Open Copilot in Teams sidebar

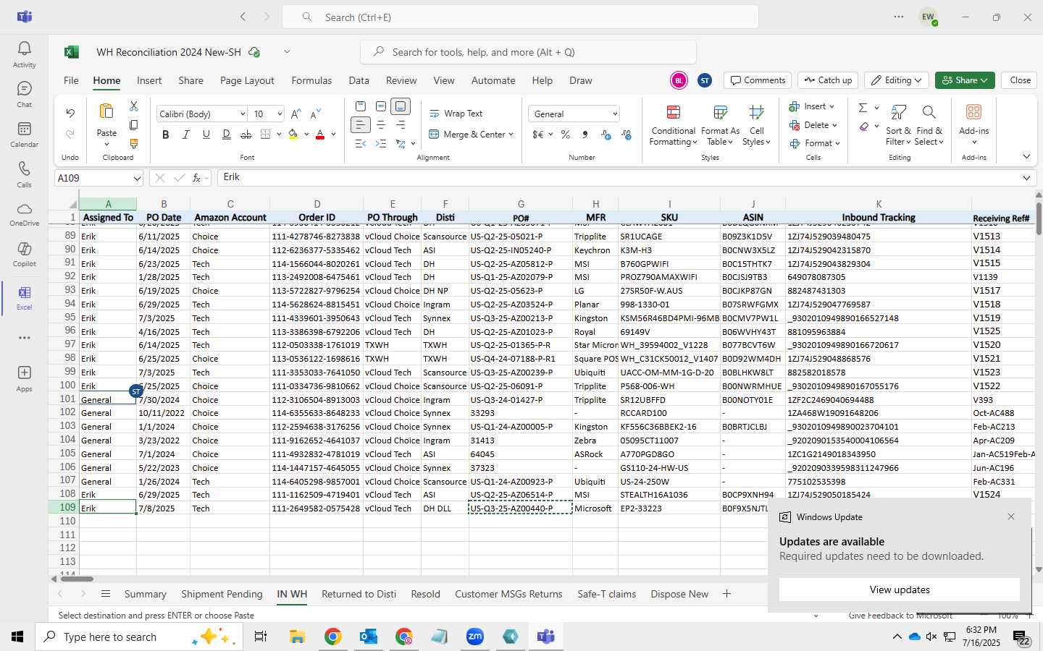[x=24, y=254]
